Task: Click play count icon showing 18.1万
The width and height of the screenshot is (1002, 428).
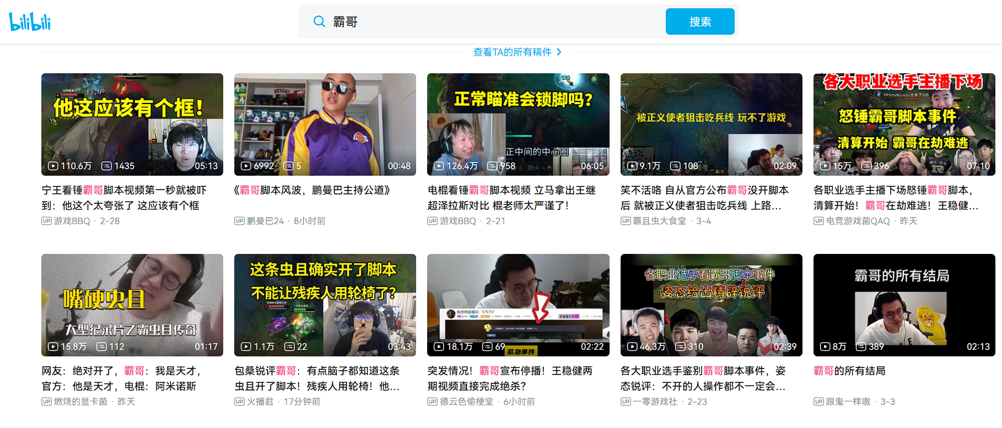Action: coord(439,346)
